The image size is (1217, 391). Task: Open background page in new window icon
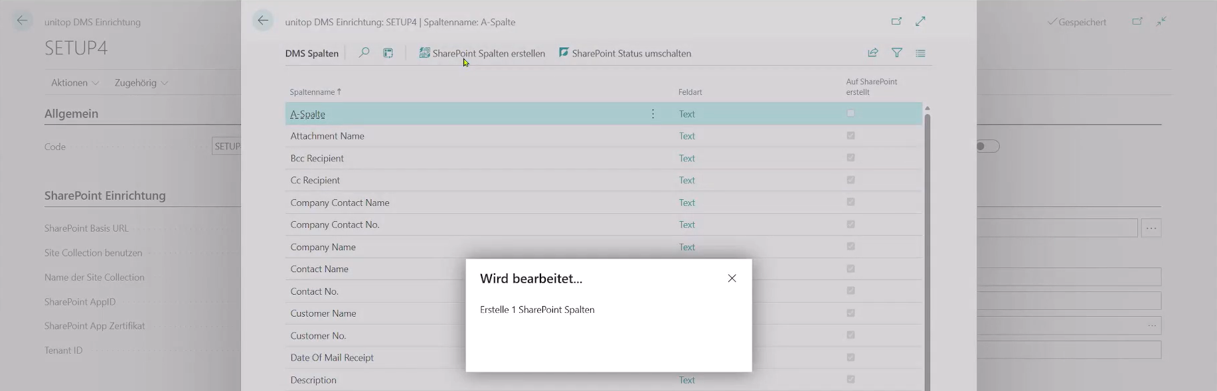(1137, 21)
